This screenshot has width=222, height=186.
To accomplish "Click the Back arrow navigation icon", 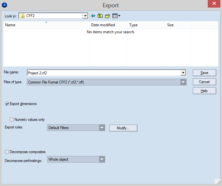I will [x=93, y=15].
